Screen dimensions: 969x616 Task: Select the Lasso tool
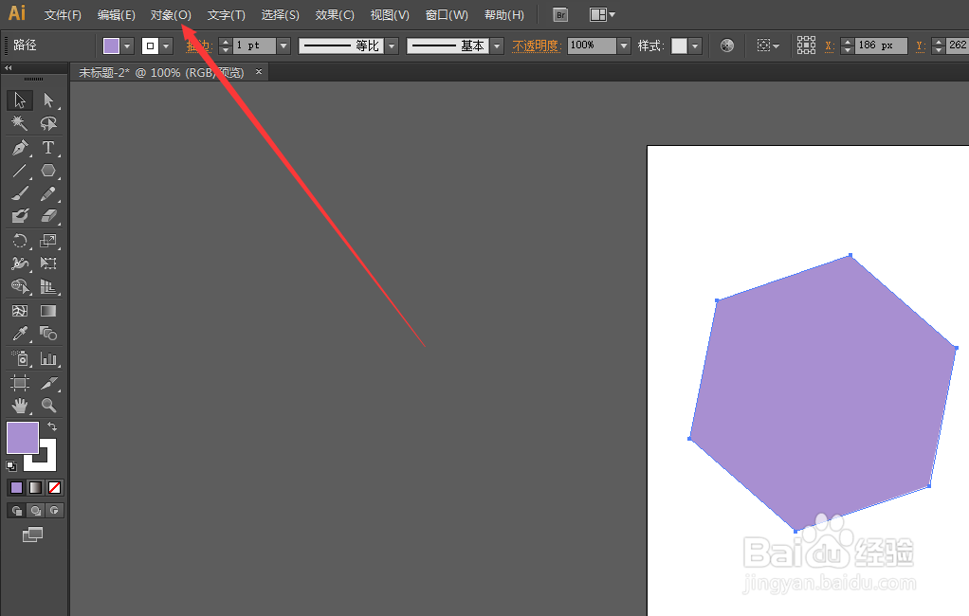(48, 123)
